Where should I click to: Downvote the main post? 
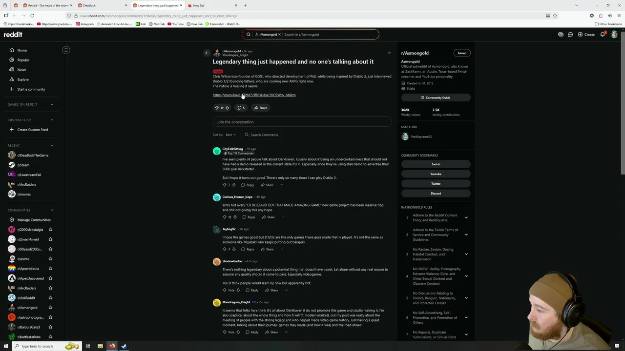(227, 108)
